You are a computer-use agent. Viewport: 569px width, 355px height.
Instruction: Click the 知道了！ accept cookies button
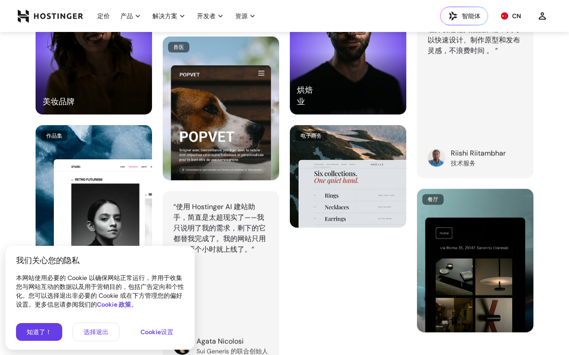click(39, 332)
